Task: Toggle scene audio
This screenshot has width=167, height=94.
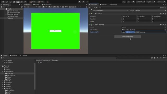Action: point(46,7)
